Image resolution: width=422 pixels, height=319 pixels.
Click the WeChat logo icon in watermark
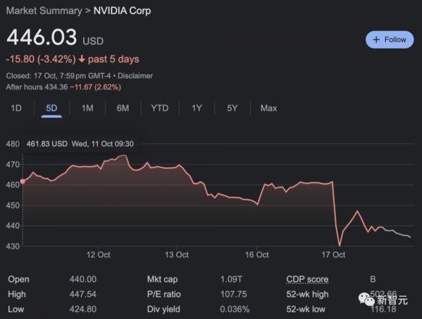(x=367, y=299)
